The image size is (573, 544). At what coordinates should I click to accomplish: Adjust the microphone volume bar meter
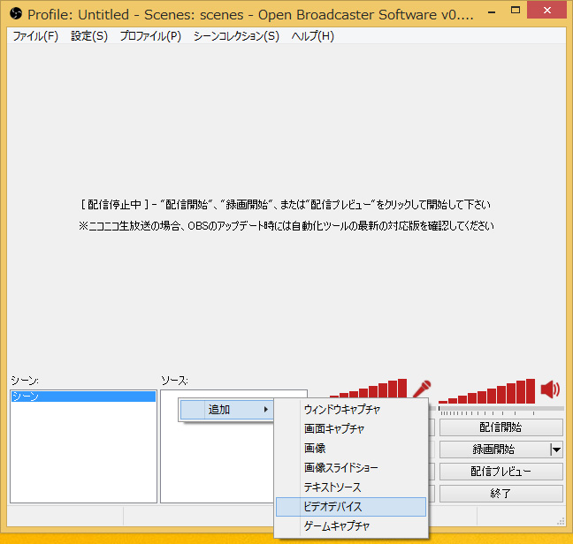[x=368, y=389]
